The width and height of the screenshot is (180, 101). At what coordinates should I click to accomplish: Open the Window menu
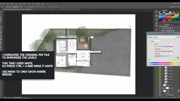pyautogui.click(x=38, y=4)
